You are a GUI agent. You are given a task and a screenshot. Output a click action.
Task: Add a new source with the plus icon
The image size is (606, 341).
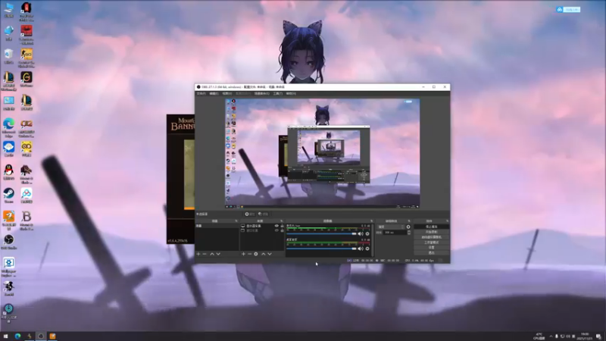[243, 254]
